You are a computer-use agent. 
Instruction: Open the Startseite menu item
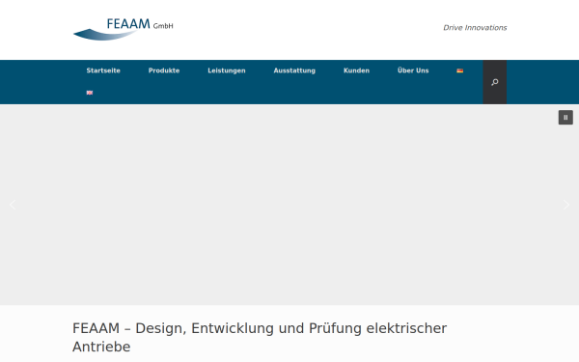point(103,70)
